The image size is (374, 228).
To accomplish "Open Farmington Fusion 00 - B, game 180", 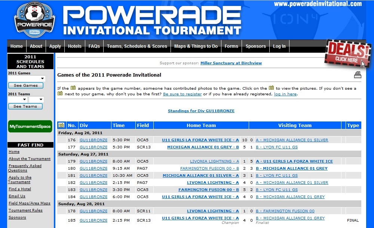I will [x=210, y=168].
